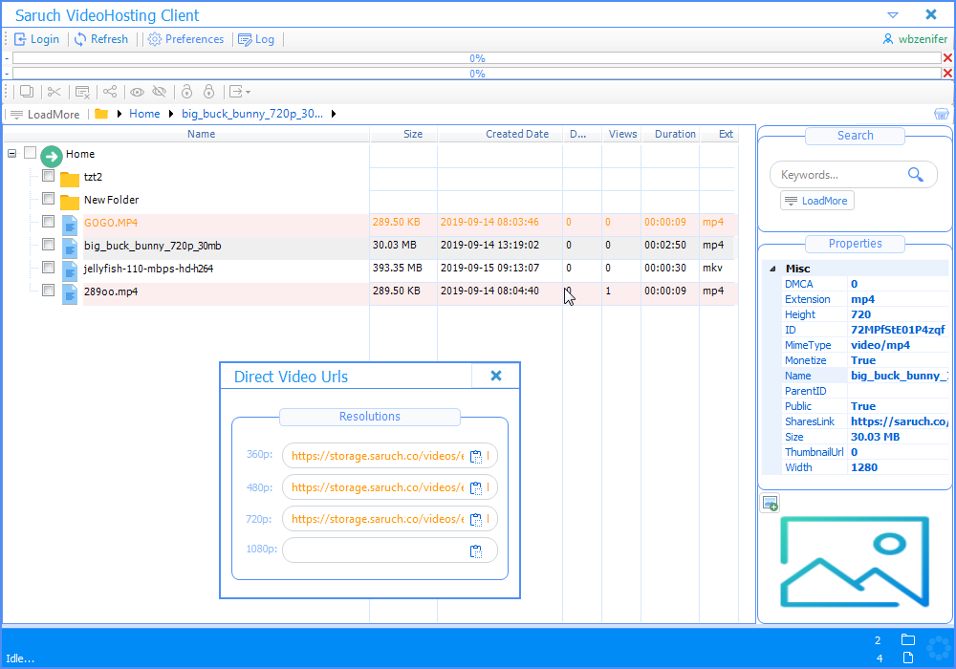This screenshot has width=956, height=669.
Task: Click the GOGO.MP4 file icon
Action: click(70, 226)
